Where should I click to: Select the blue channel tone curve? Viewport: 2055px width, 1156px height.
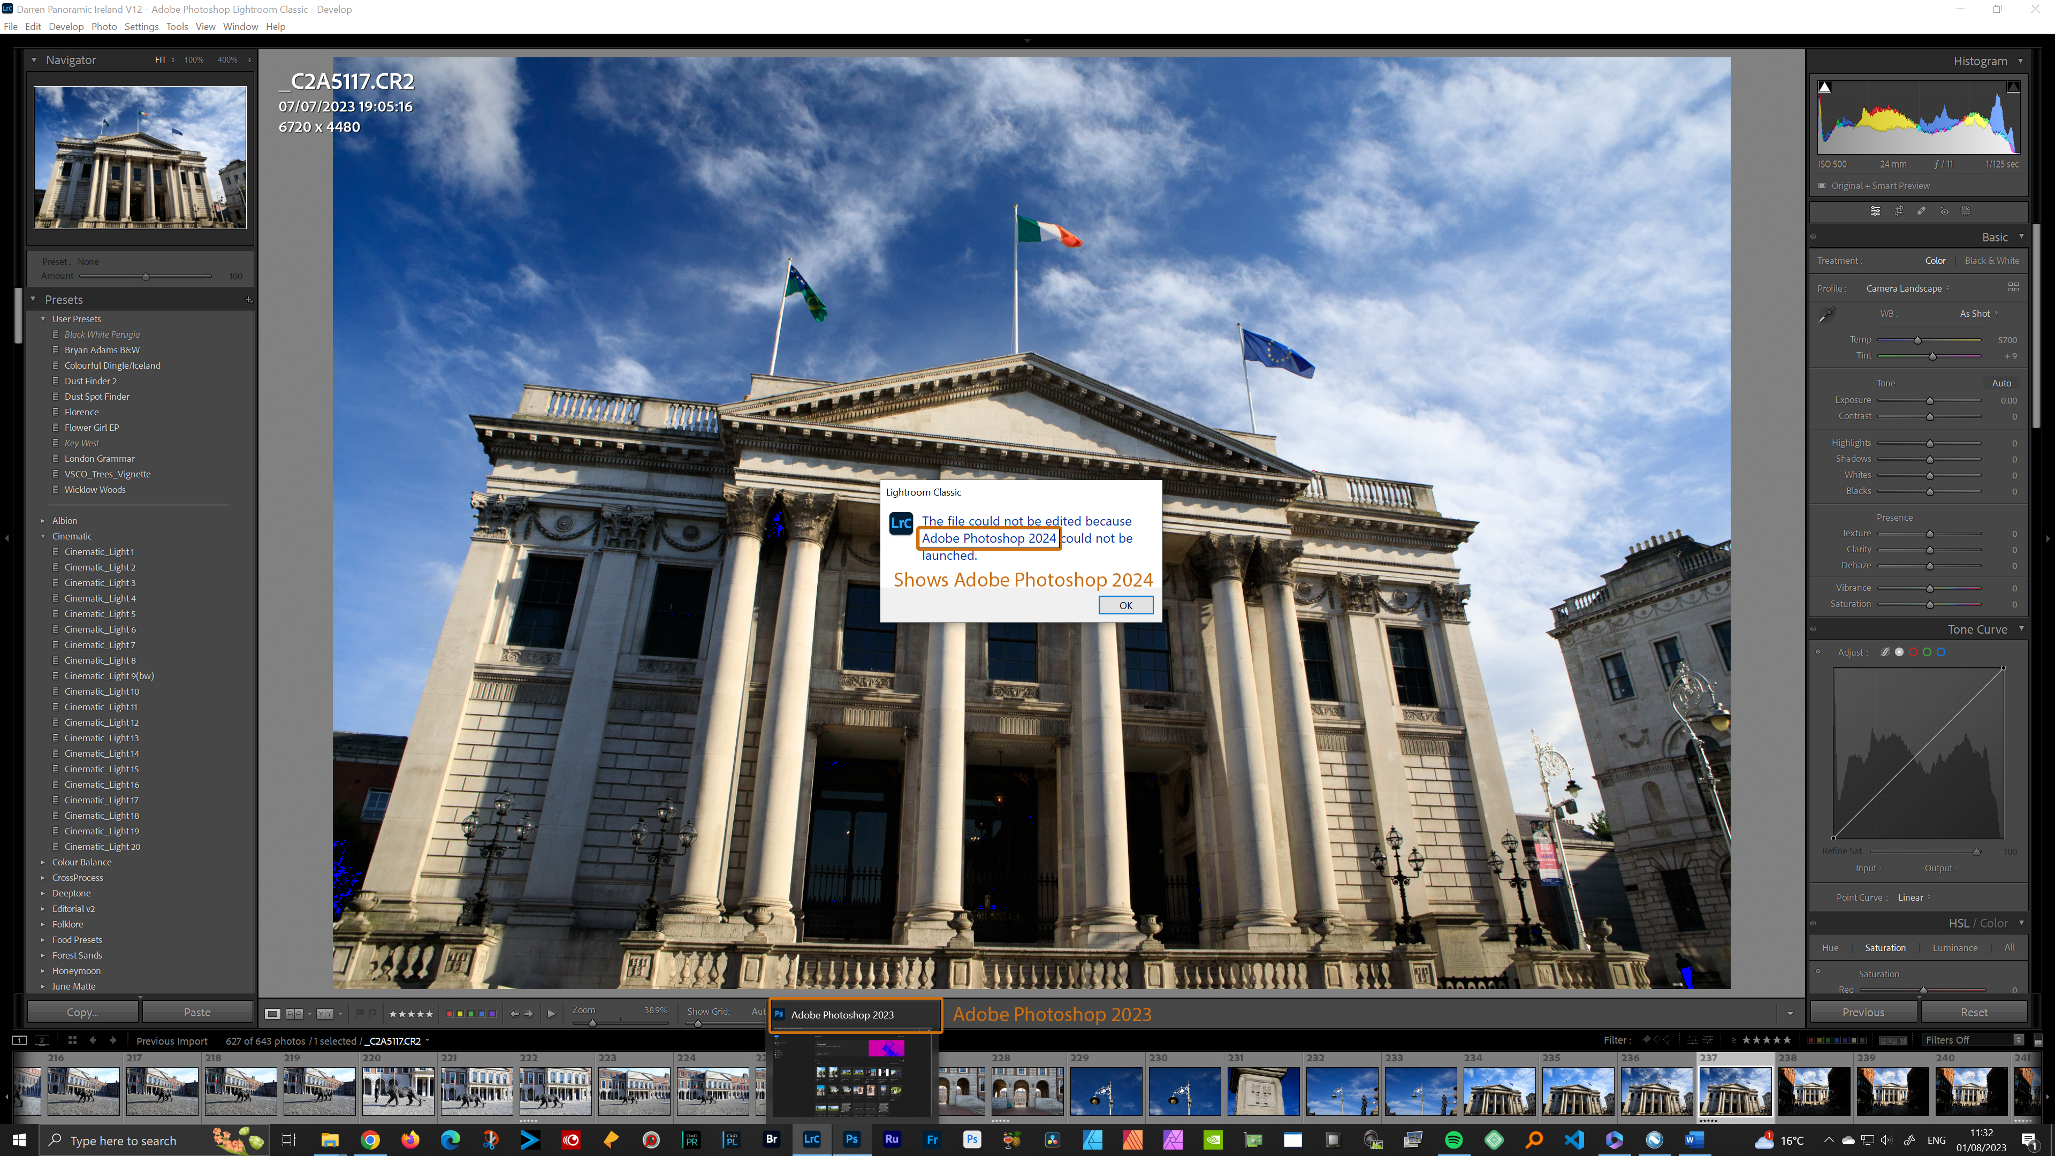pyautogui.click(x=1941, y=652)
